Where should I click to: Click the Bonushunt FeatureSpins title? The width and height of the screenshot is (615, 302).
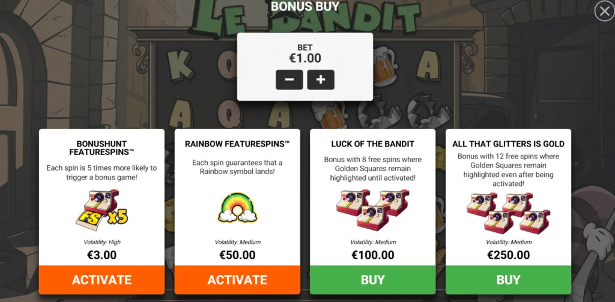click(101, 148)
